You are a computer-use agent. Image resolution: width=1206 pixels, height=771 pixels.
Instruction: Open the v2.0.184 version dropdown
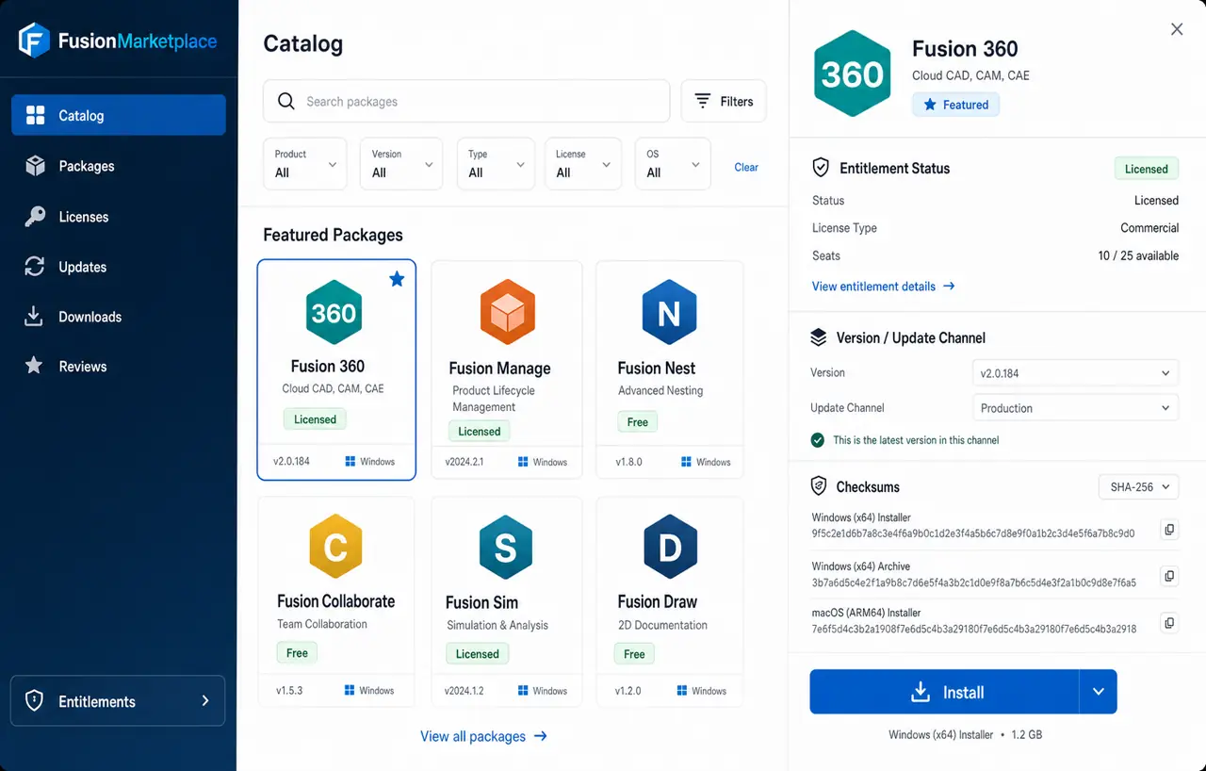[x=1075, y=373]
